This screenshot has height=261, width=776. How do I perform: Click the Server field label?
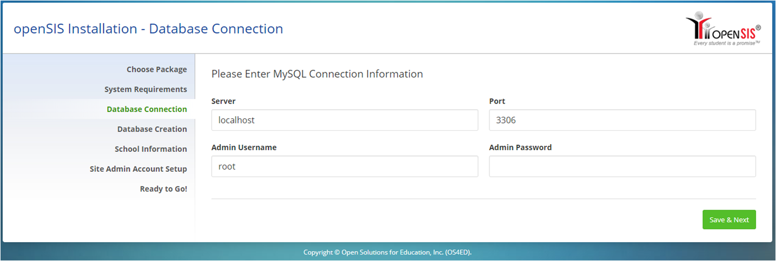click(x=223, y=101)
